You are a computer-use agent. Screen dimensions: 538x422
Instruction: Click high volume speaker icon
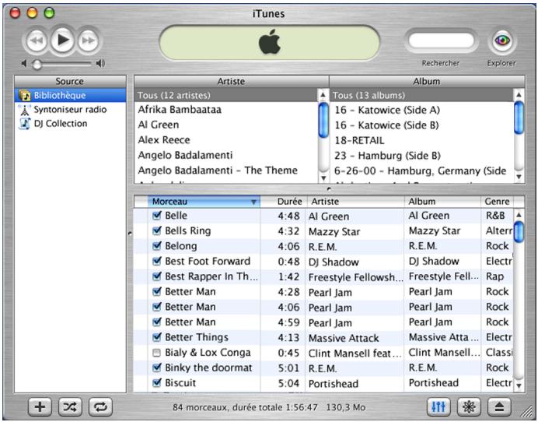click(100, 64)
